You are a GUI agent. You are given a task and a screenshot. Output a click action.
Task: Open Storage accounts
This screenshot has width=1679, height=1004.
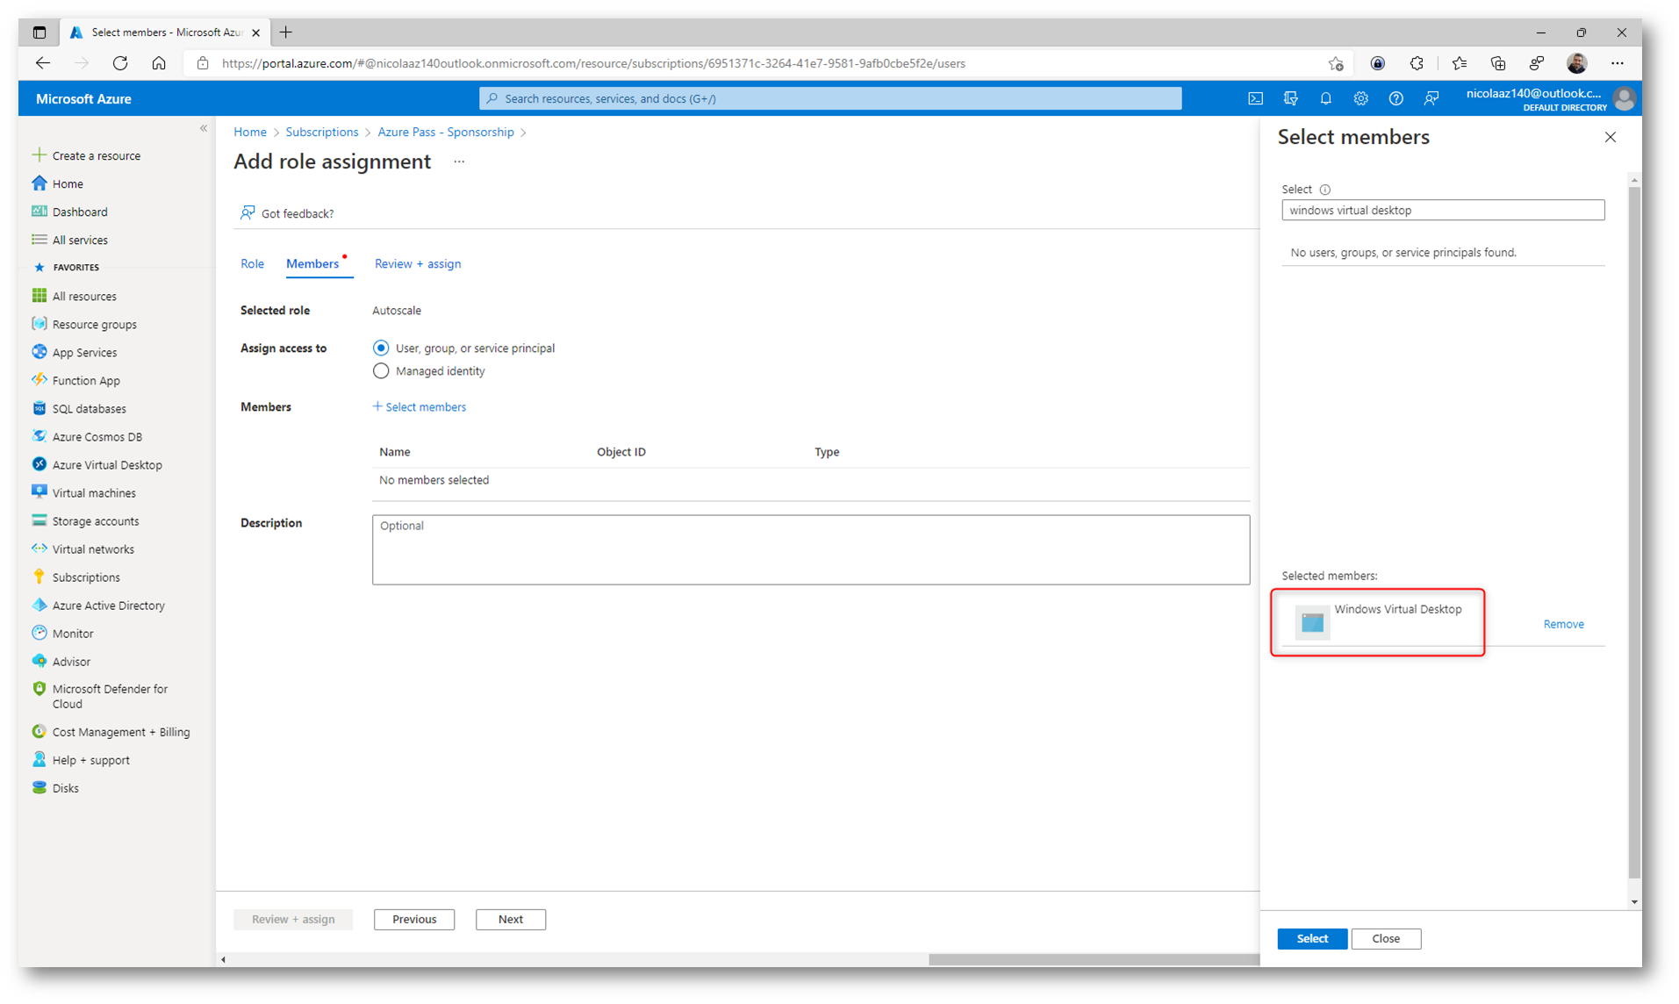click(85, 520)
